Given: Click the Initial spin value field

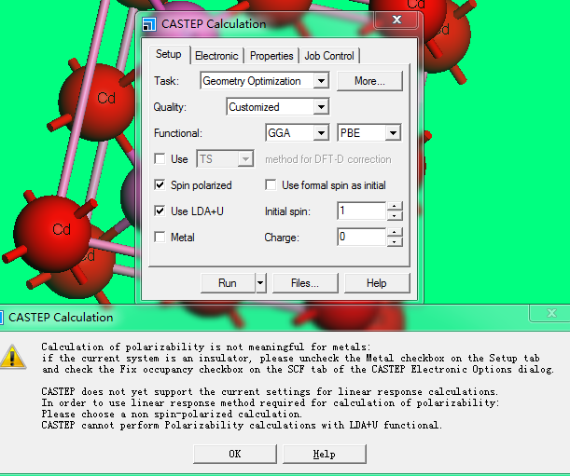Looking at the screenshot, I should click(361, 211).
